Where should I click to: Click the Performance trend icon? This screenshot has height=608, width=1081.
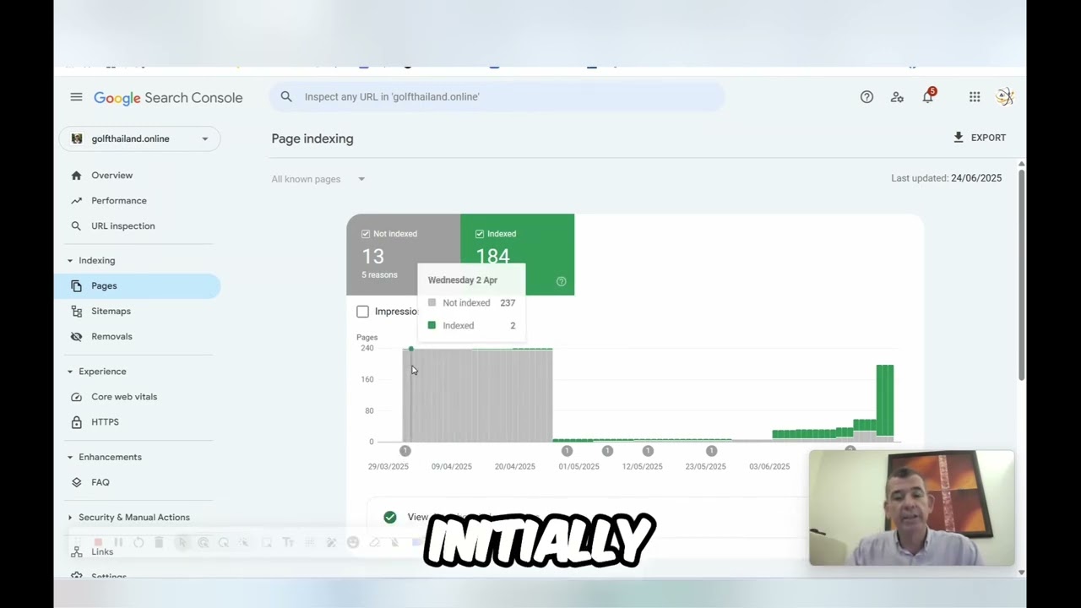pyautogui.click(x=76, y=201)
